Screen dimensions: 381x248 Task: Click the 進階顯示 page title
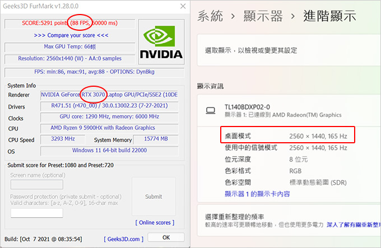329,16
